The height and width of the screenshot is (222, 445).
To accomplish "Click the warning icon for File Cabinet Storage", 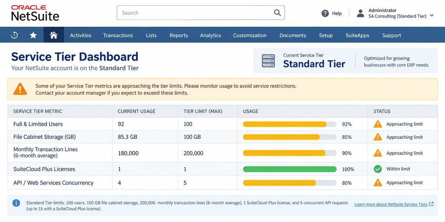I will (378, 137).
